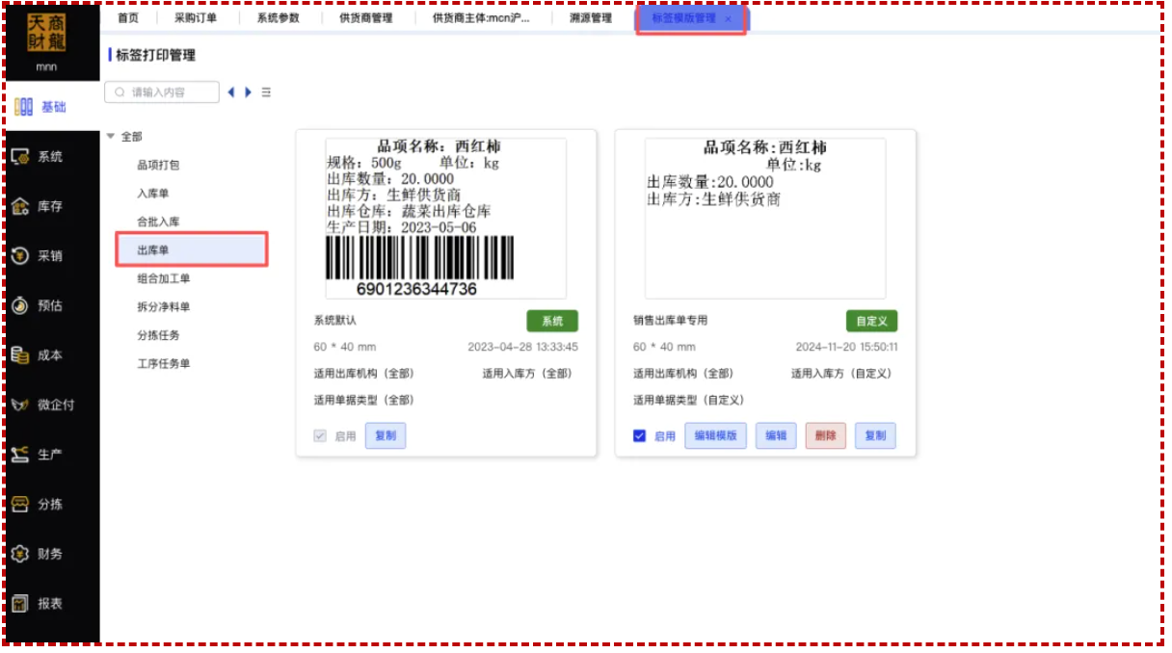Open the 财务 finance module

pos(39,555)
